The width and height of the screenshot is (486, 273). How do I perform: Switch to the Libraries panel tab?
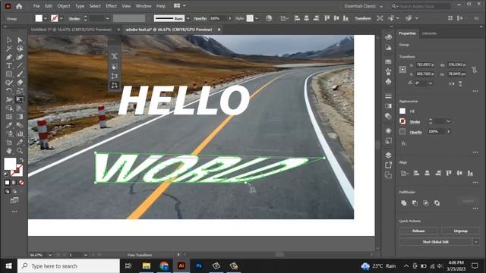point(429,33)
